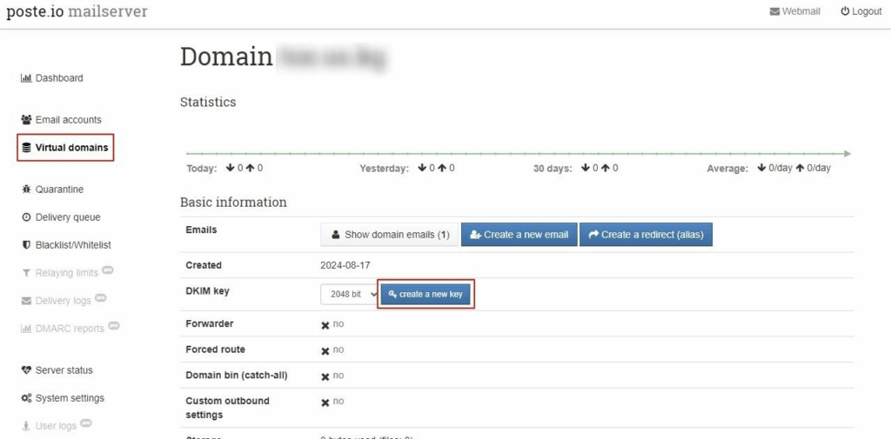891x439 pixels.
Task: Click the DMARC reports chart icon
Action: coord(25,329)
